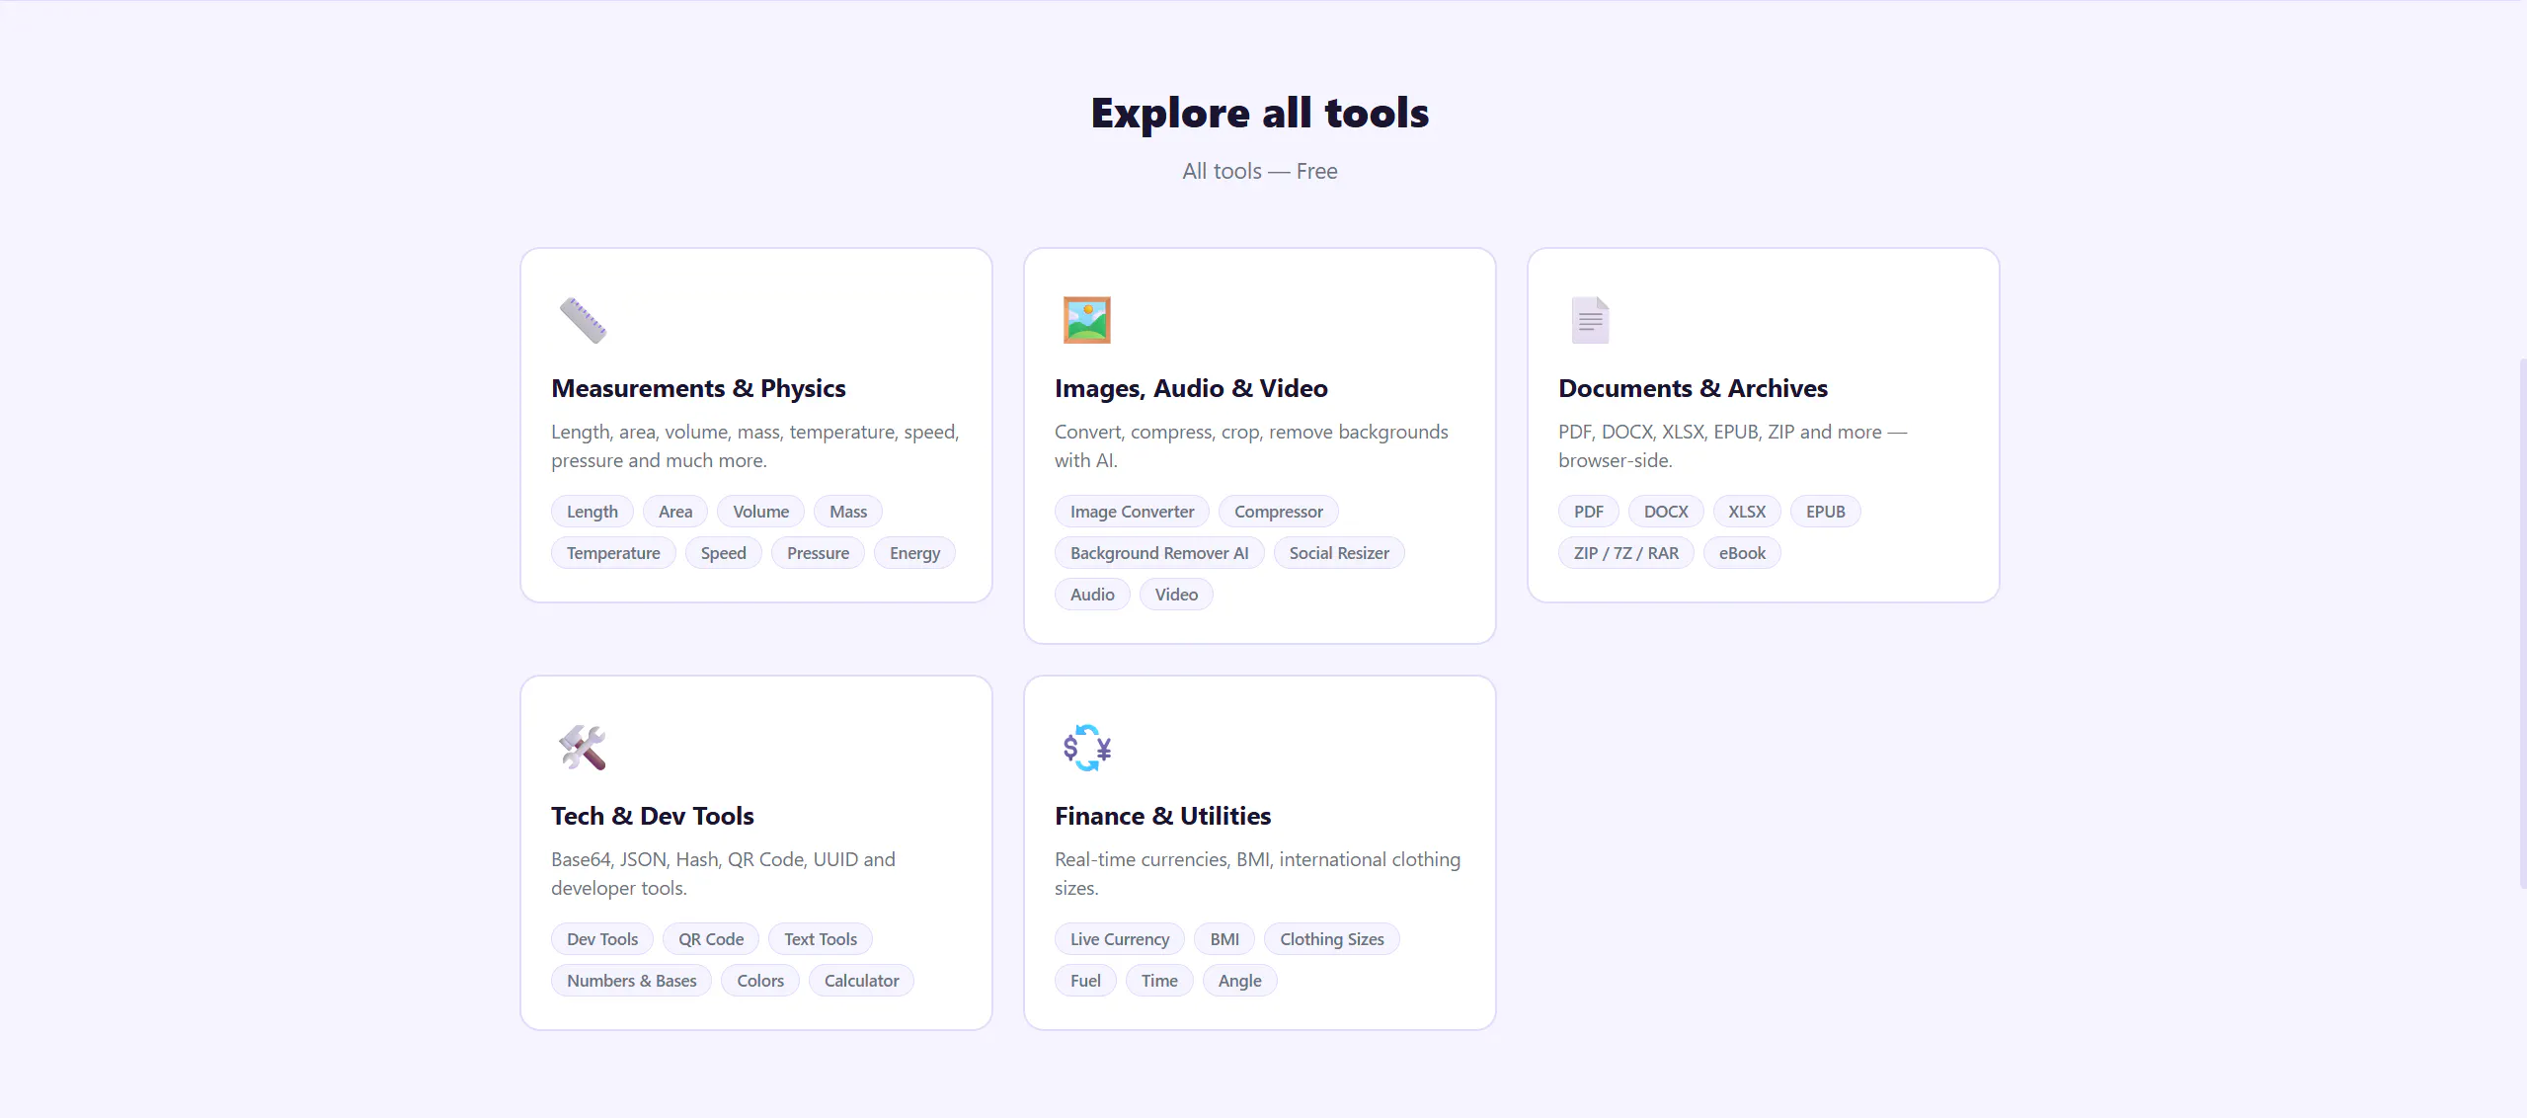The image size is (2527, 1118).
Task: Select the Angle tag
Action: [x=1239, y=981]
